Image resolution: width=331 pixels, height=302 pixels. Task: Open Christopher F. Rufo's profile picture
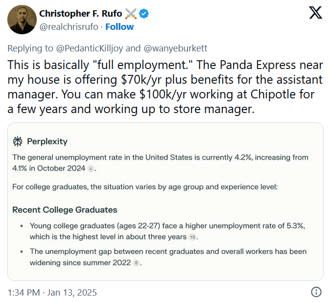[22, 20]
